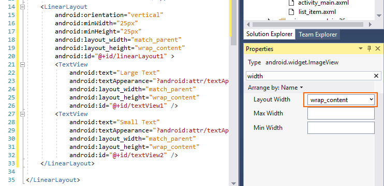Viewport: 384px width, 186px height.
Task: Click the <TextView tag on line 21
Action: pos(71,64)
